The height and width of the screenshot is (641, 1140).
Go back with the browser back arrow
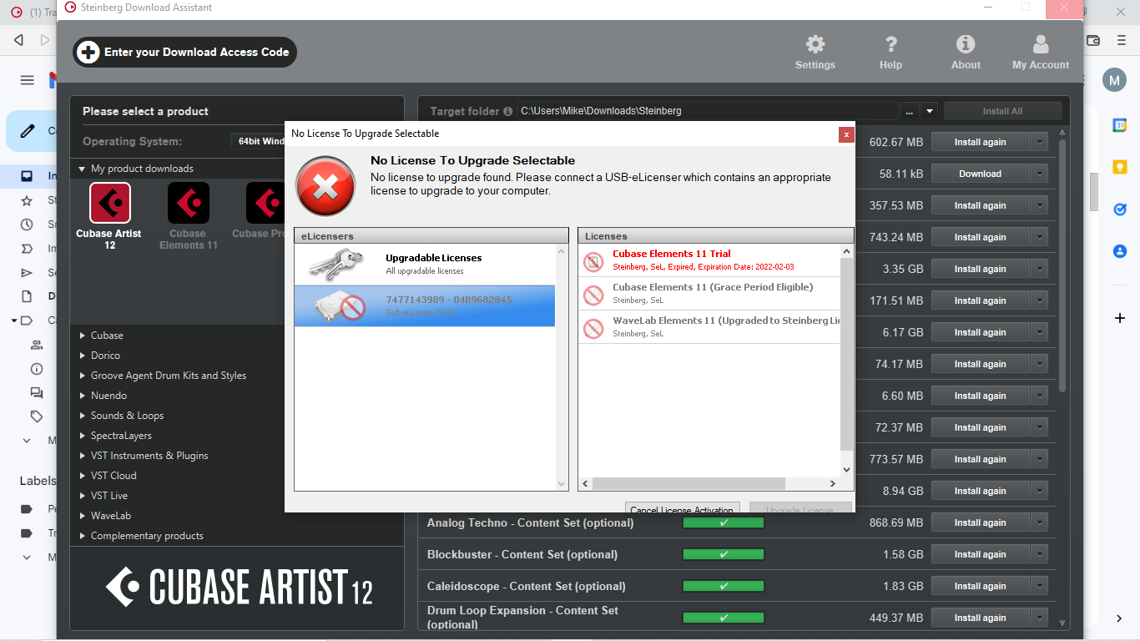point(18,39)
